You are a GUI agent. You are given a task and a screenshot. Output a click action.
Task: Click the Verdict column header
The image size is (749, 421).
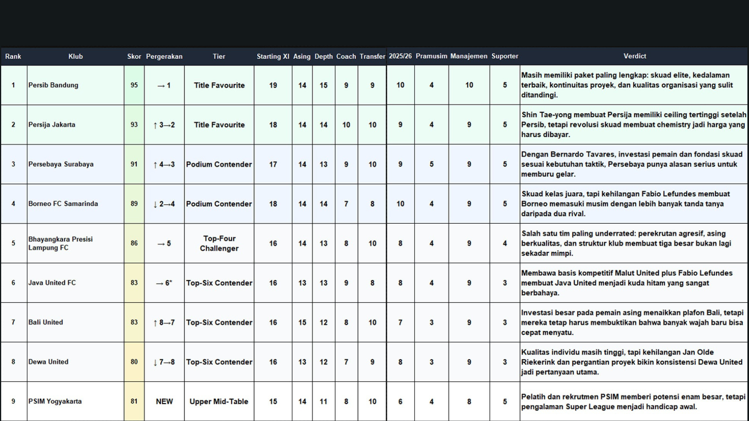(635, 56)
